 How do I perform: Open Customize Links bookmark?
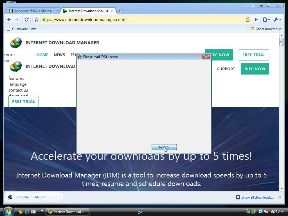[x=22, y=29]
